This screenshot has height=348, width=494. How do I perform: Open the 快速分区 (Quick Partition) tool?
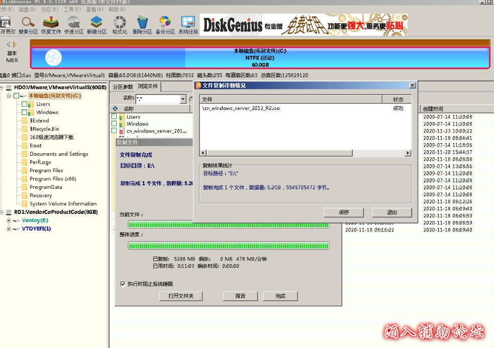tap(74, 25)
